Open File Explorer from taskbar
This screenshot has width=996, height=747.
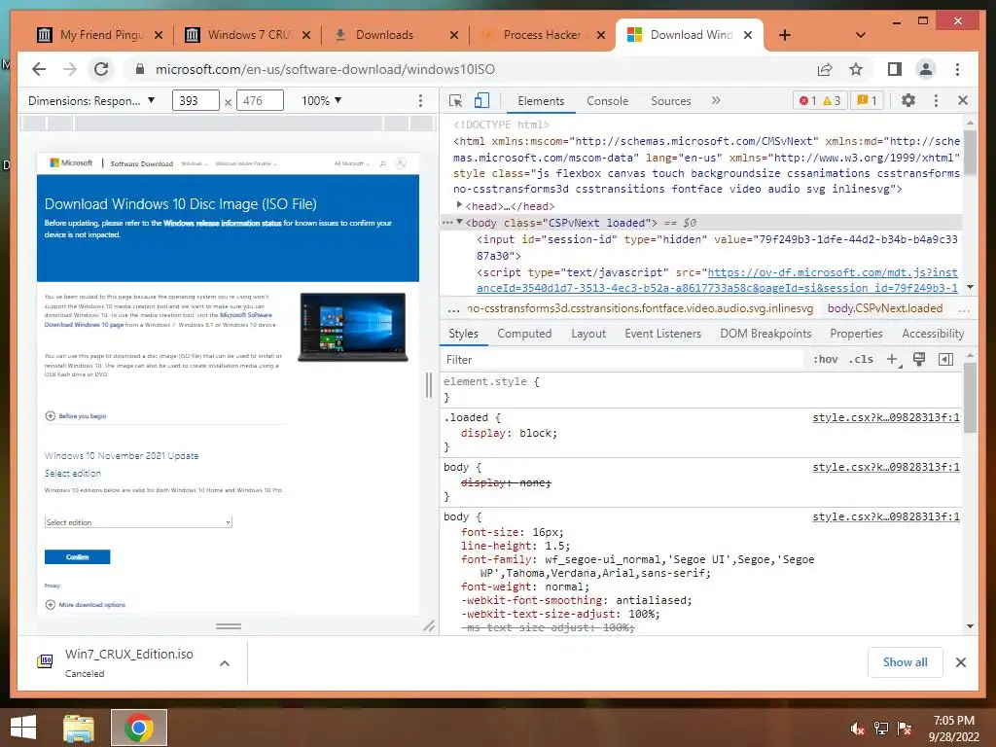click(78, 728)
